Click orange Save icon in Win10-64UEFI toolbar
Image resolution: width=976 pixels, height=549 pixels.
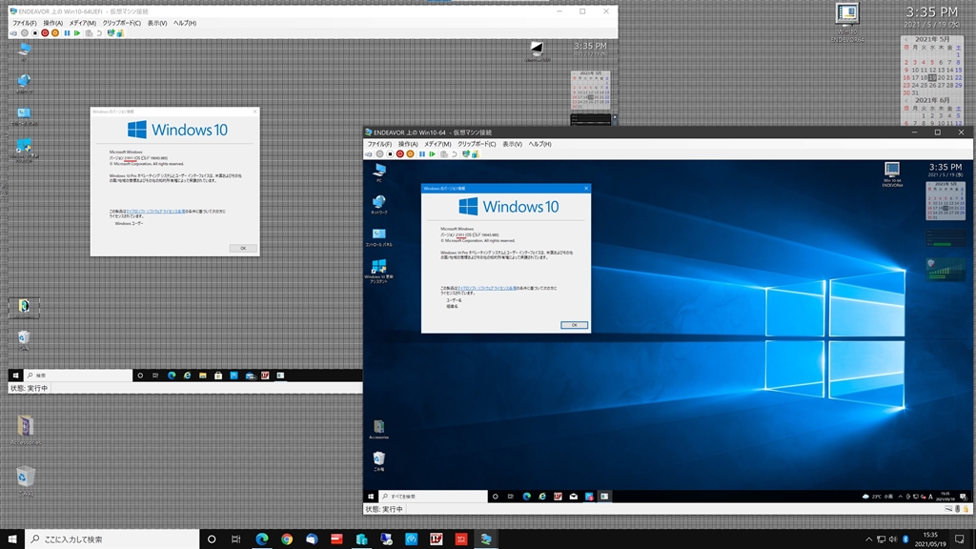[55, 33]
